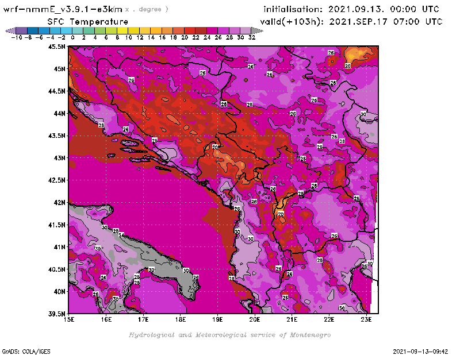Click the '20E' longitude label
Screen dimensions: 460x355
click(255, 319)
